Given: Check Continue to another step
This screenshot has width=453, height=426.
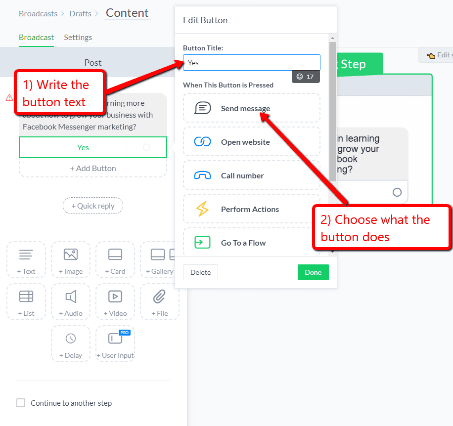Looking at the screenshot, I should pos(21,403).
